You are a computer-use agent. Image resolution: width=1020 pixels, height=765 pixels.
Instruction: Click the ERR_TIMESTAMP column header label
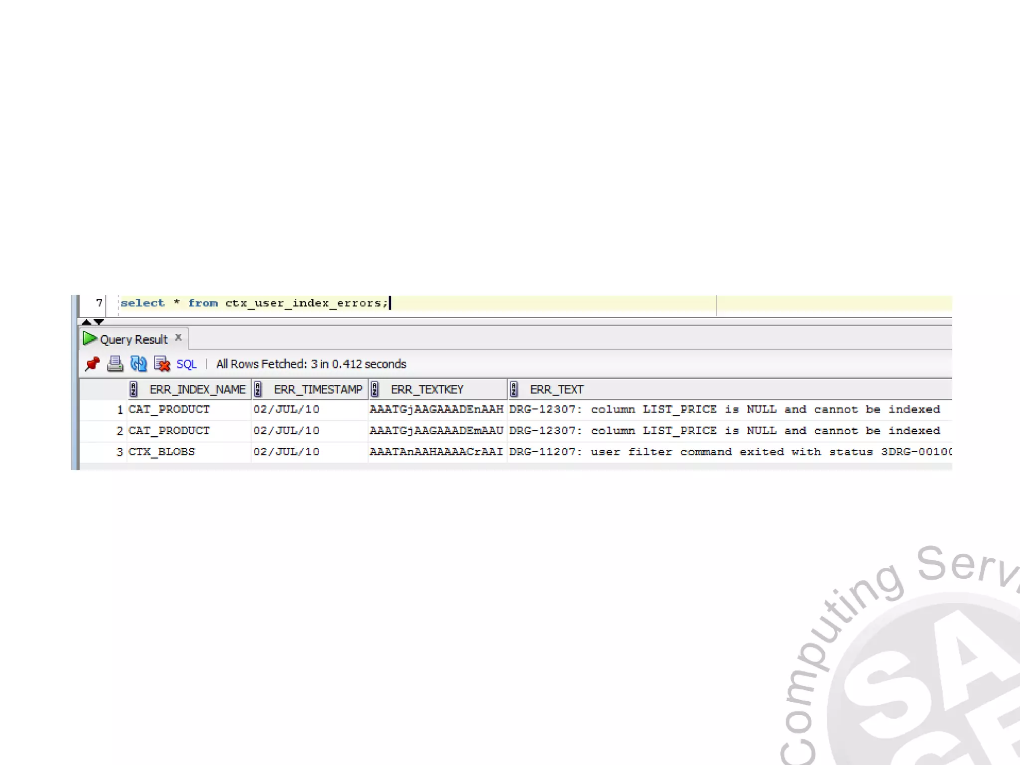[x=318, y=389]
